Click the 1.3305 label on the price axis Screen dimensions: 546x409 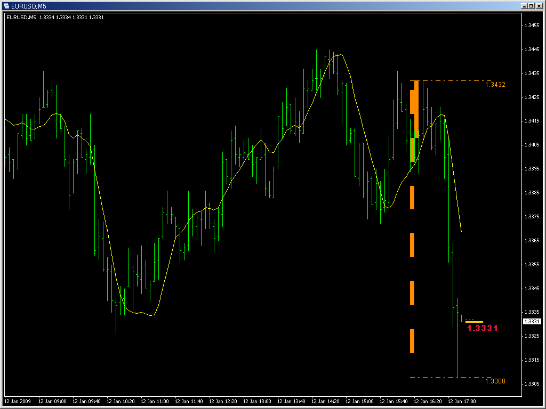(532, 383)
